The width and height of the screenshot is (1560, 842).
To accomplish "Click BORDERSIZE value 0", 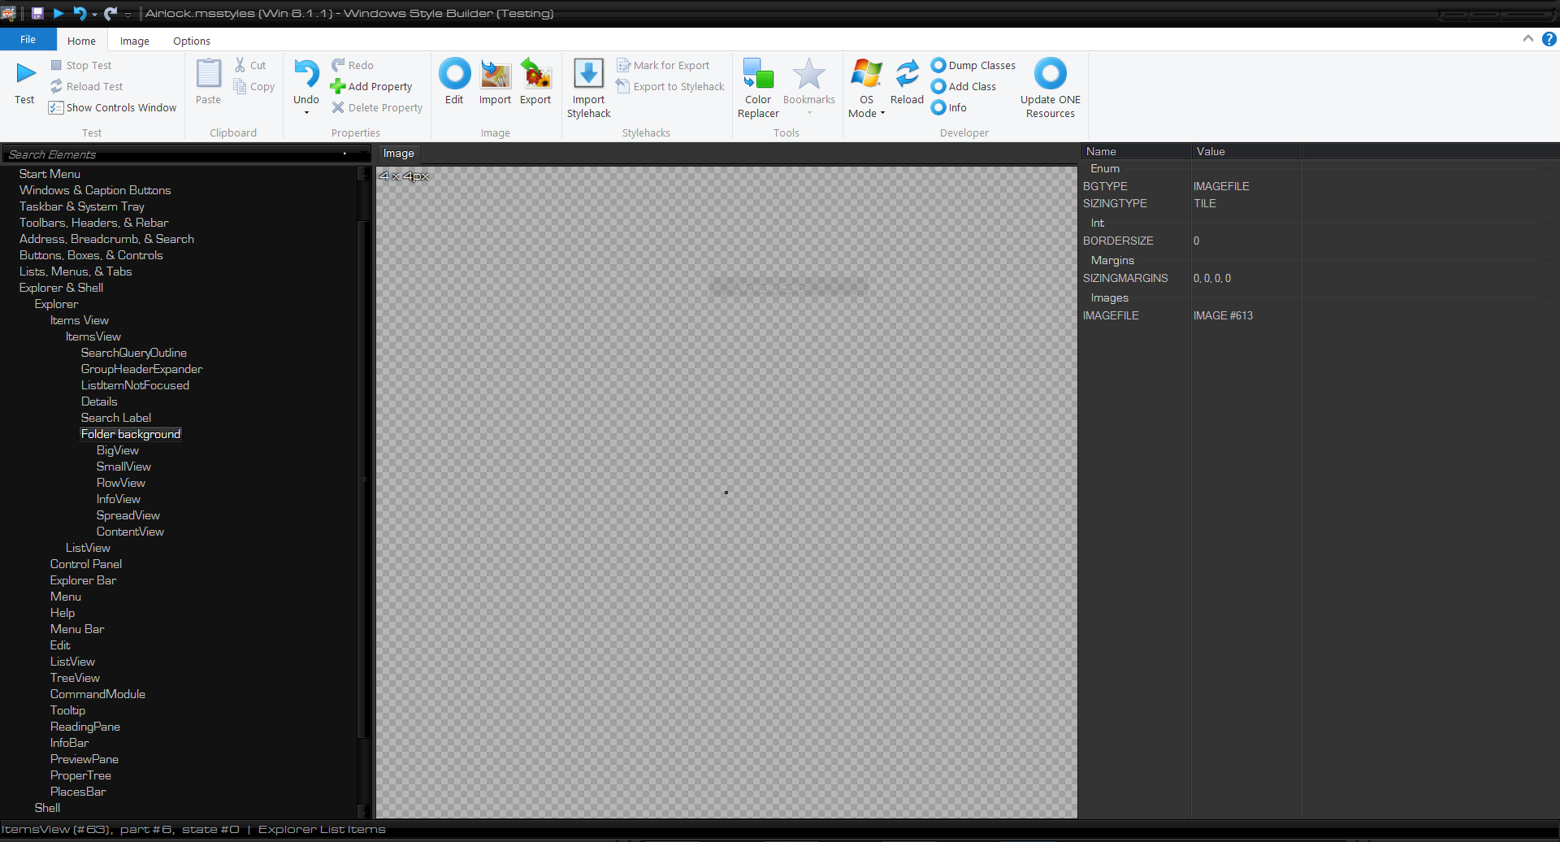I will pos(1196,241).
